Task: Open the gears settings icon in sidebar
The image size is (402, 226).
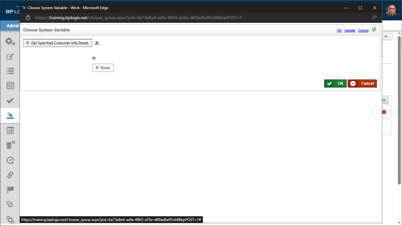Action: coord(10,41)
